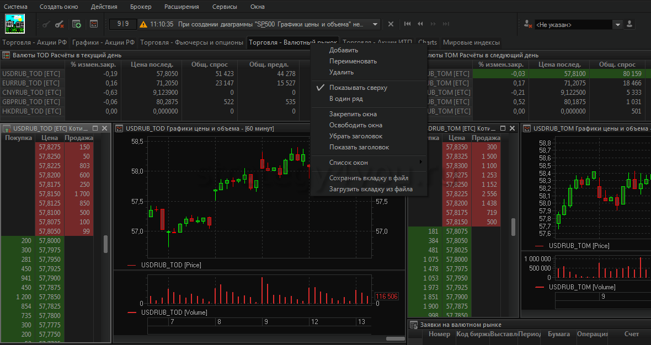Choose 'Закрепить окна' in context menu
Screen dimensions: 651x345
pyautogui.click(x=353, y=114)
